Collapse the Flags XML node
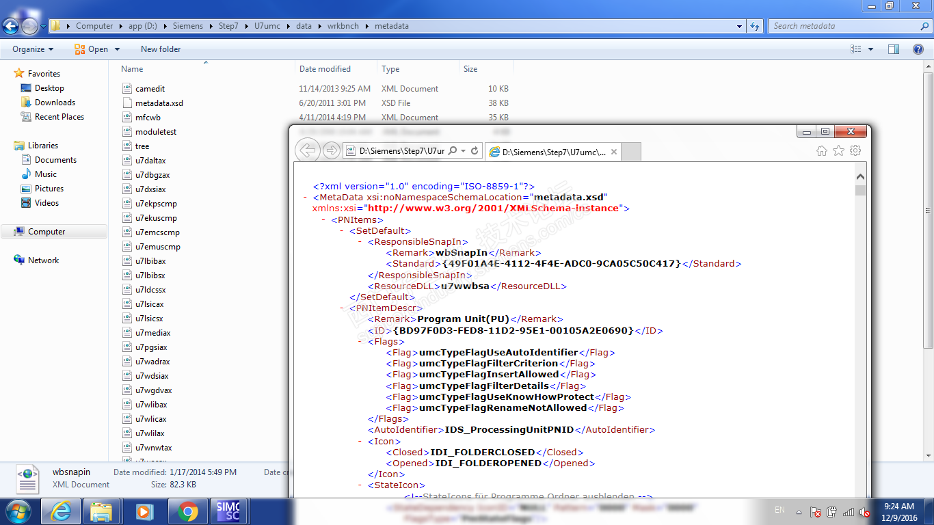This screenshot has width=934, height=525. click(361, 342)
